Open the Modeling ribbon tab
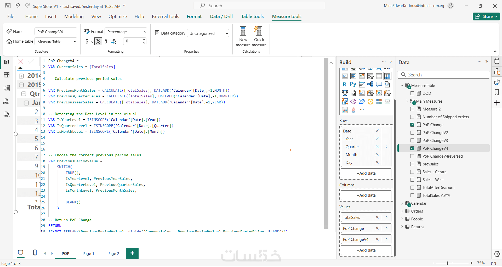 74,16
